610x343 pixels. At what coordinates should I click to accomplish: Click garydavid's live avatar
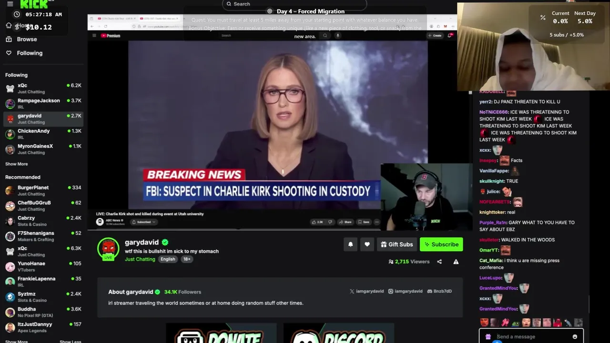point(108,249)
